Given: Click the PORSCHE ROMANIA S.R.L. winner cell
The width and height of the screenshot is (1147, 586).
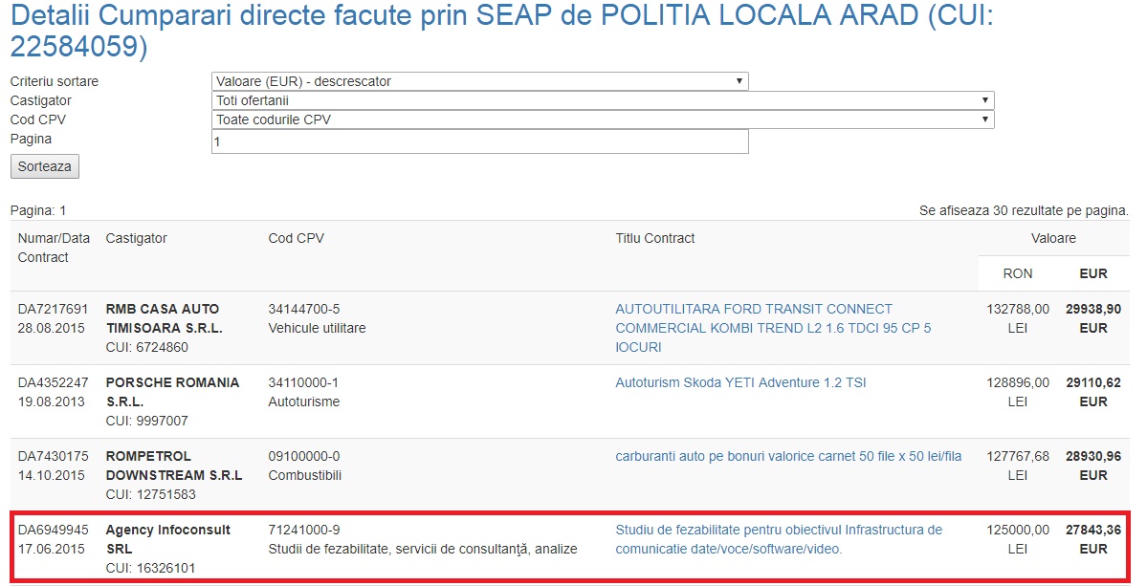Looking at the screenshot, I should coord(172,392).
